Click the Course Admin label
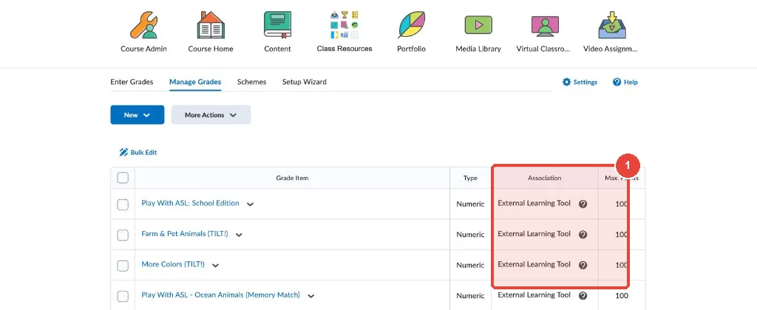 [x=143, y=49]
